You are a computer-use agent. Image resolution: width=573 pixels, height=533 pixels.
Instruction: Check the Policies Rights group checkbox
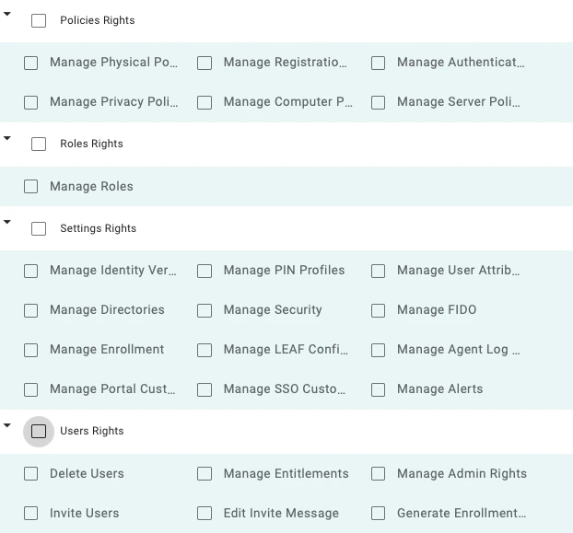39,20
